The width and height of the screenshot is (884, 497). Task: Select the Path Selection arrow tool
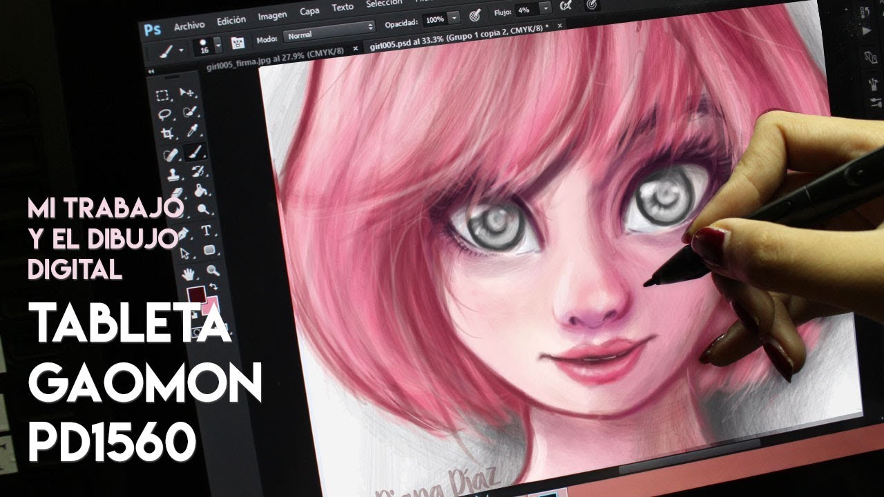[x=184, y=254]
